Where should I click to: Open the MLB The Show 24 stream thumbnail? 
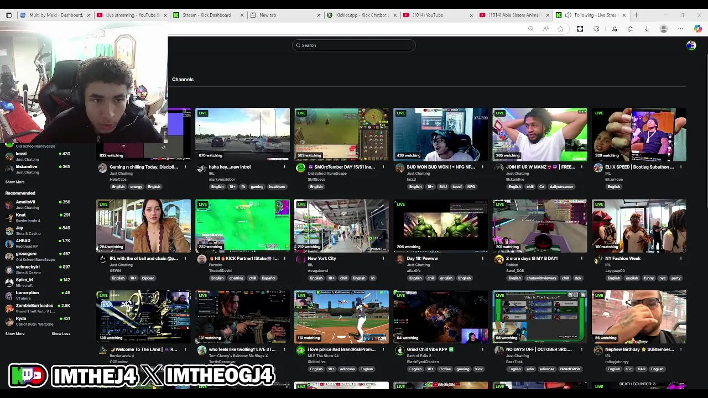pos(341,317)
